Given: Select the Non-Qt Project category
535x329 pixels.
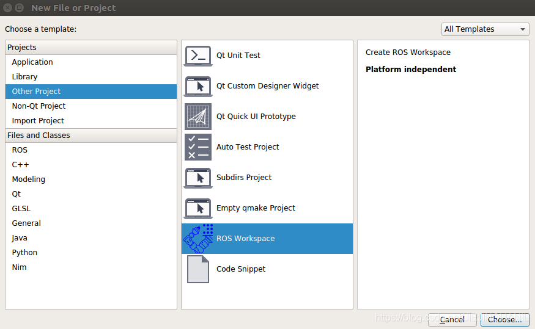Looking at the screenshot, I should point(91,106).
